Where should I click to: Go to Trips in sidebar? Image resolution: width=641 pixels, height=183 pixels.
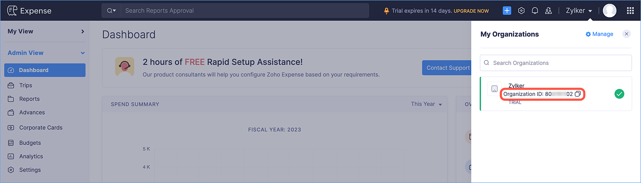pos(26,85)
